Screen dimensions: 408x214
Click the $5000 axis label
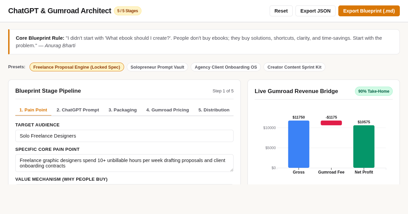[271, 148]
